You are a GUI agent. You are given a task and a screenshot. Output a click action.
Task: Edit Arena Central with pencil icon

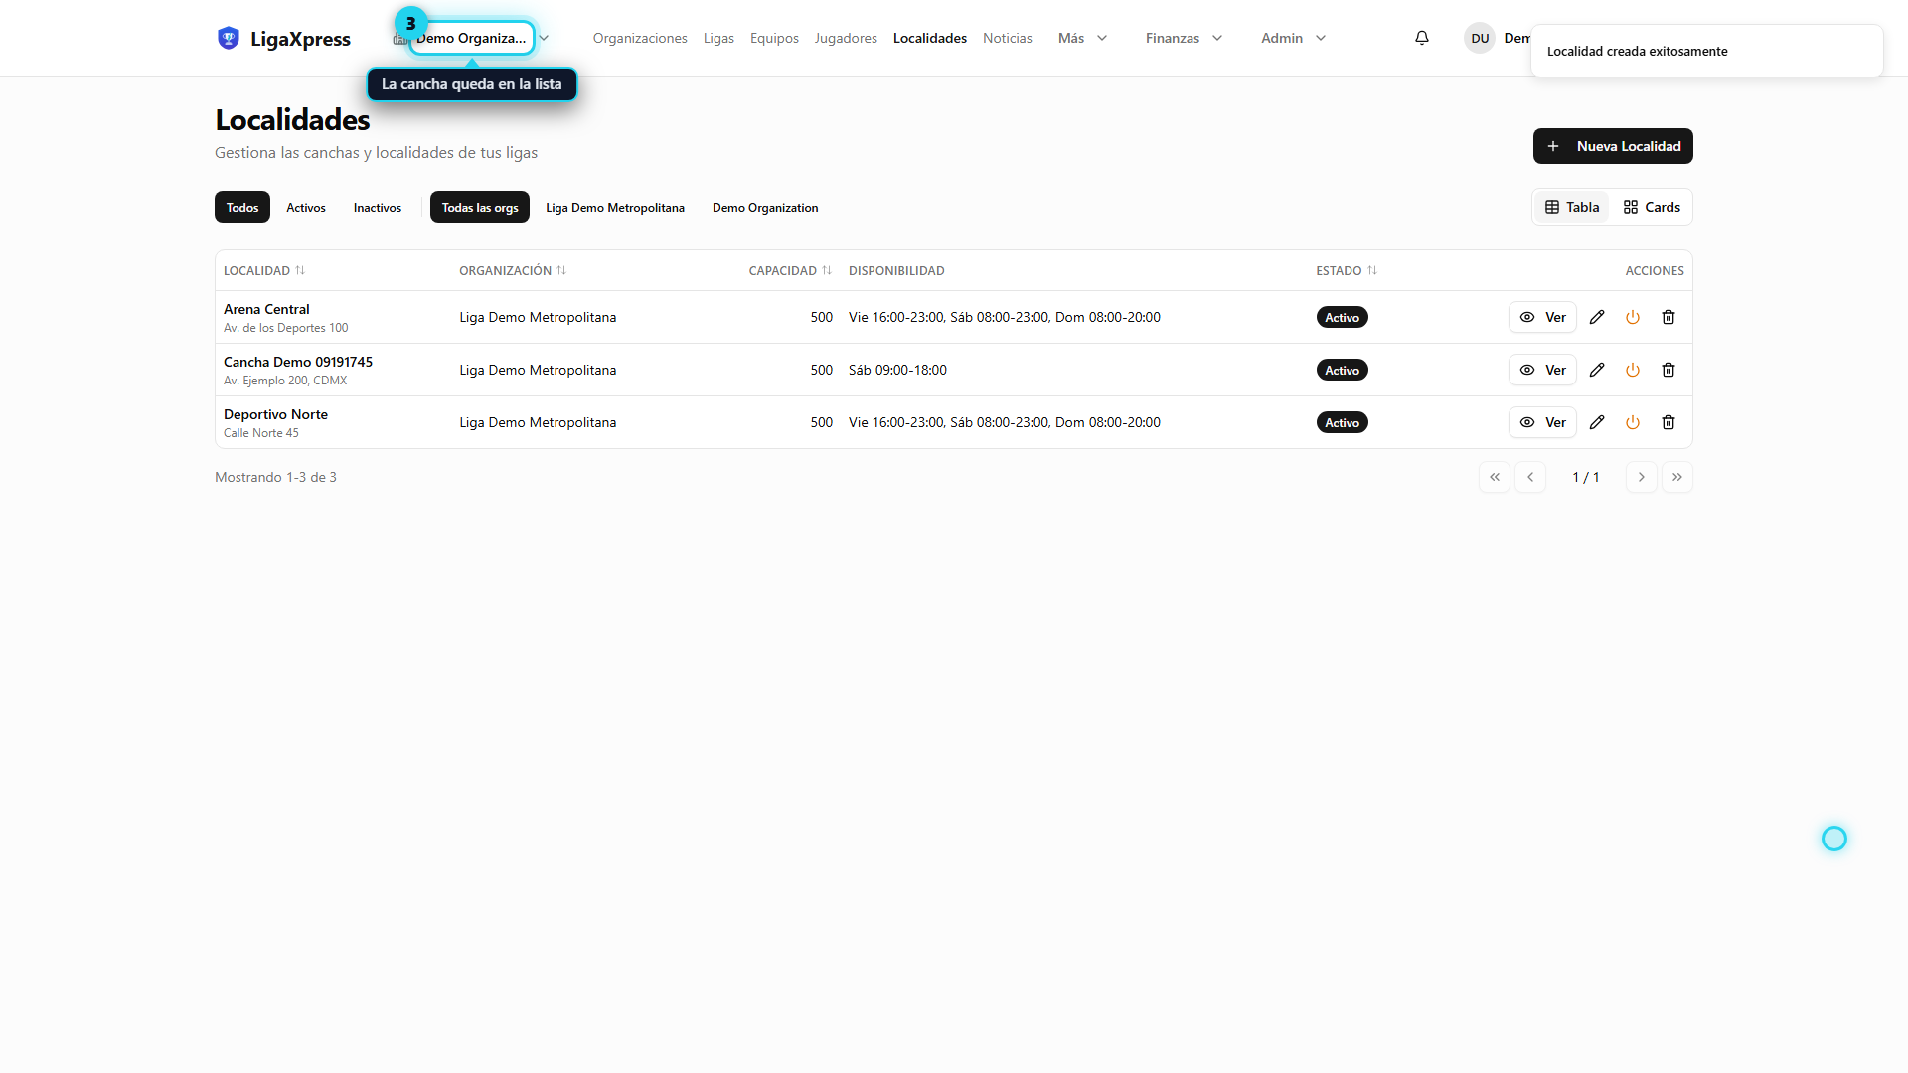pyautogui.click(x=1597, y=317)
